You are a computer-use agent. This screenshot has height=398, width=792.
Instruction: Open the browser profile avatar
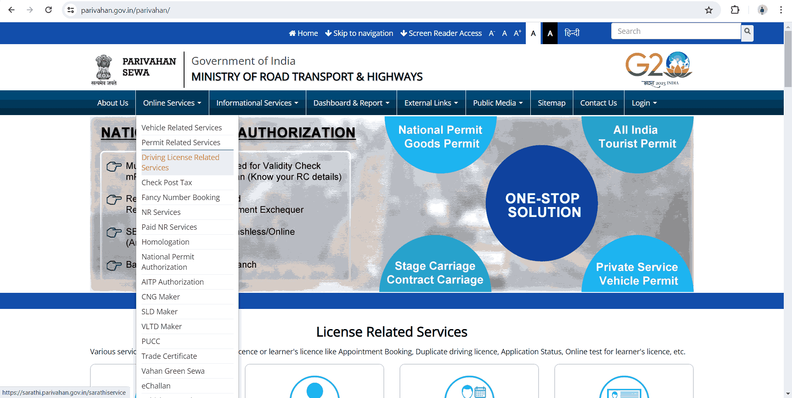[x=762, y=10]
